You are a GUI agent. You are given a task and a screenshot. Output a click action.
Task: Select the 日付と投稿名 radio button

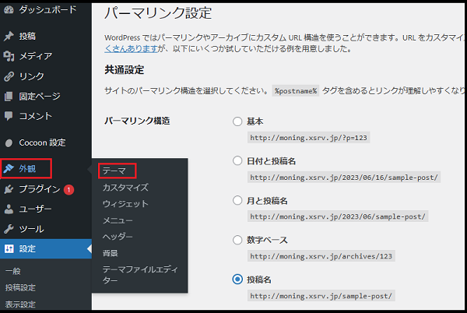tap(237, 161)
